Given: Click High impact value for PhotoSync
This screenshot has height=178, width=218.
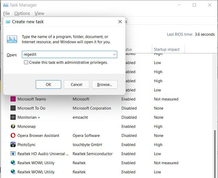Looking at the screenshot, I should click(x=158, y=145).
